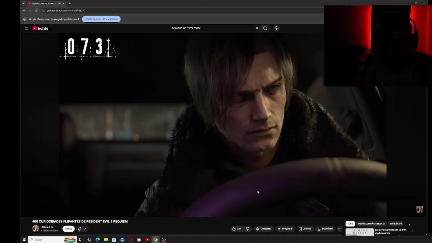432x243 pixels.
Task: Like the video showing 22K likes
Action: pyautogui.click(x=237, y=229)
